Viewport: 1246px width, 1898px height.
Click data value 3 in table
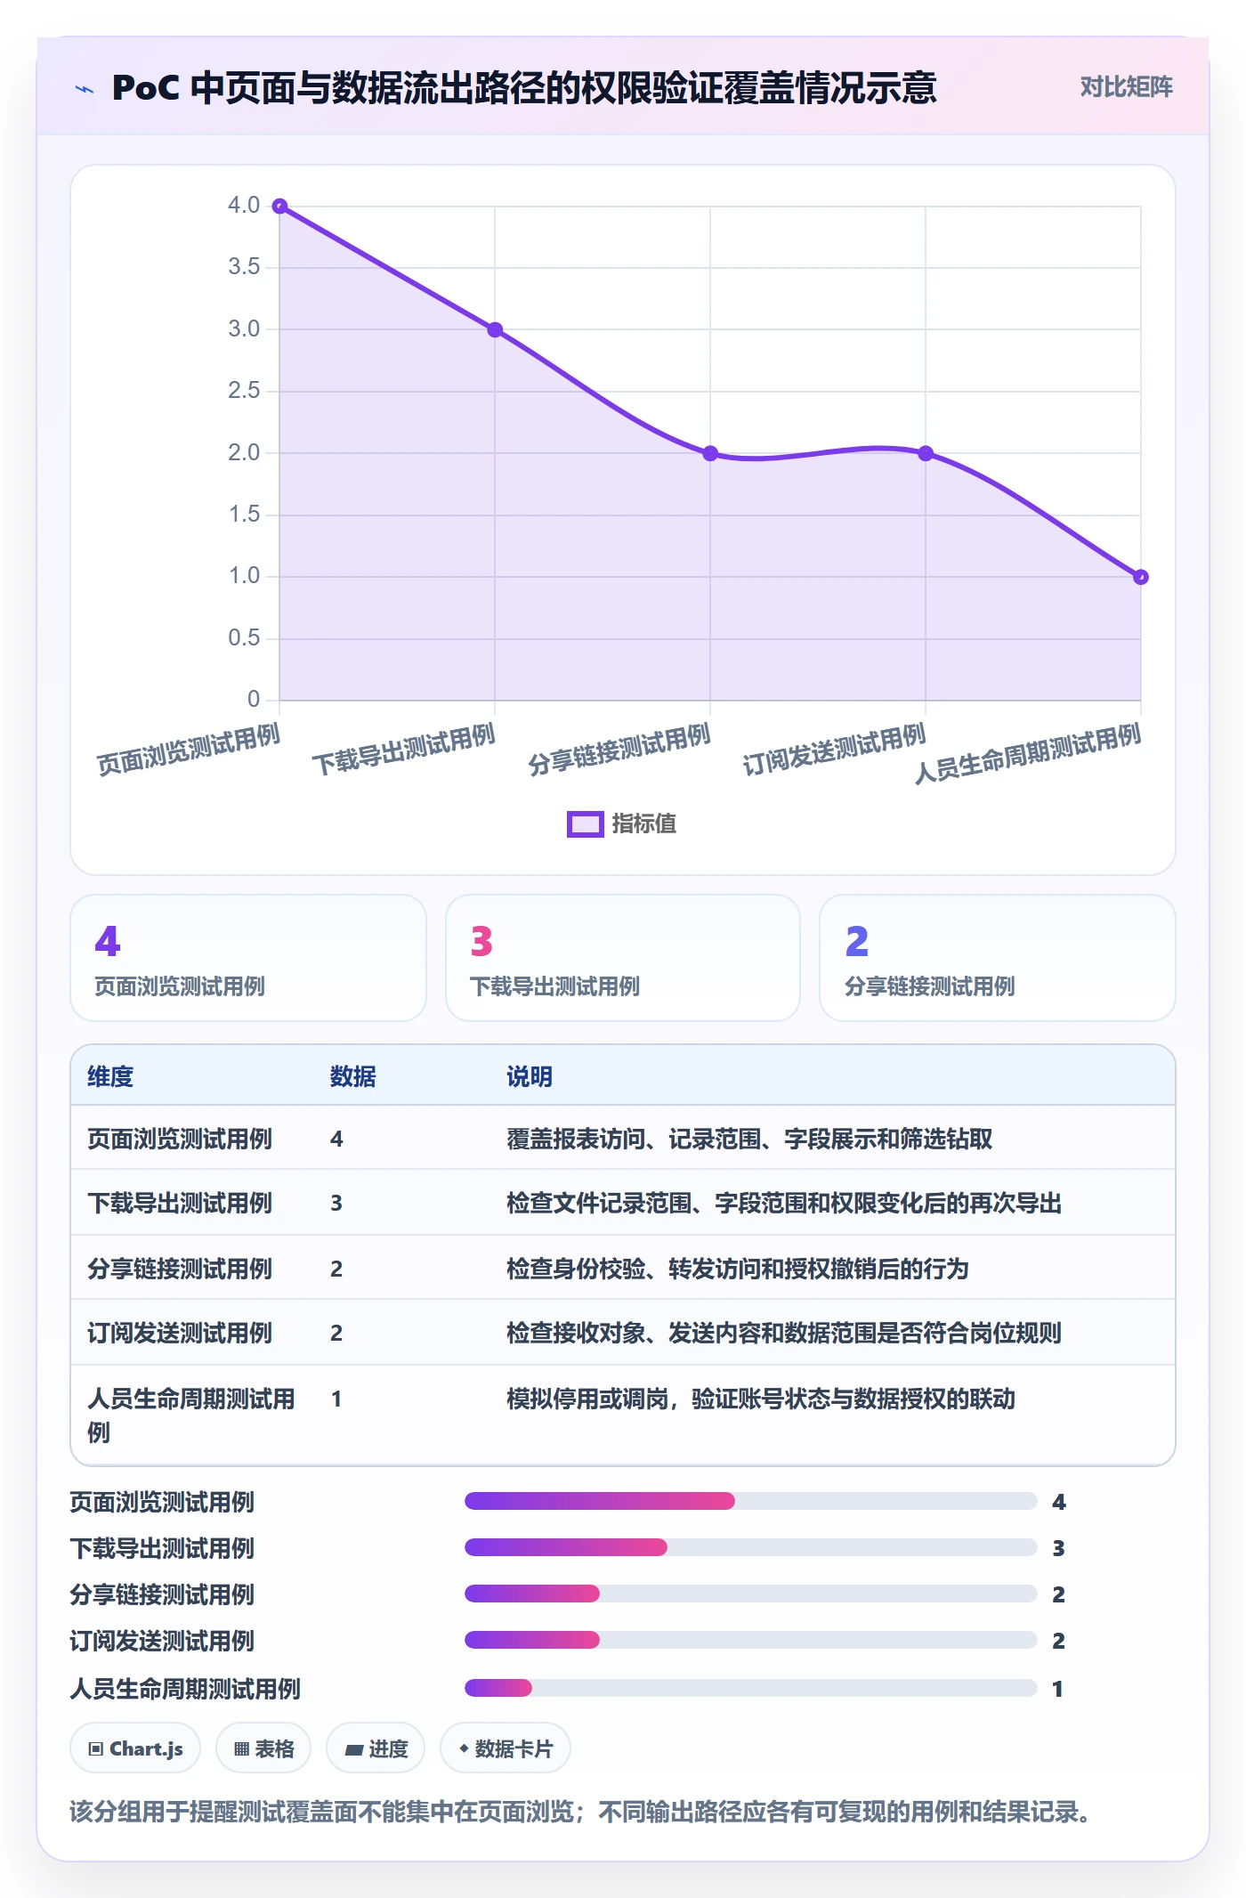click(x=336, y=1204)
